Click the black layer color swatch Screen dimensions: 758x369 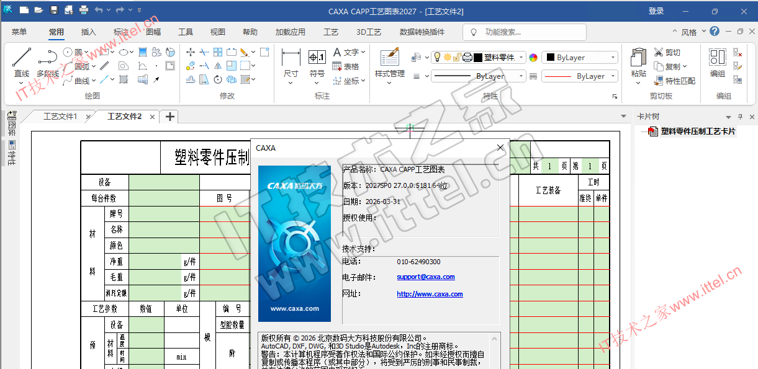click(478, 58)
